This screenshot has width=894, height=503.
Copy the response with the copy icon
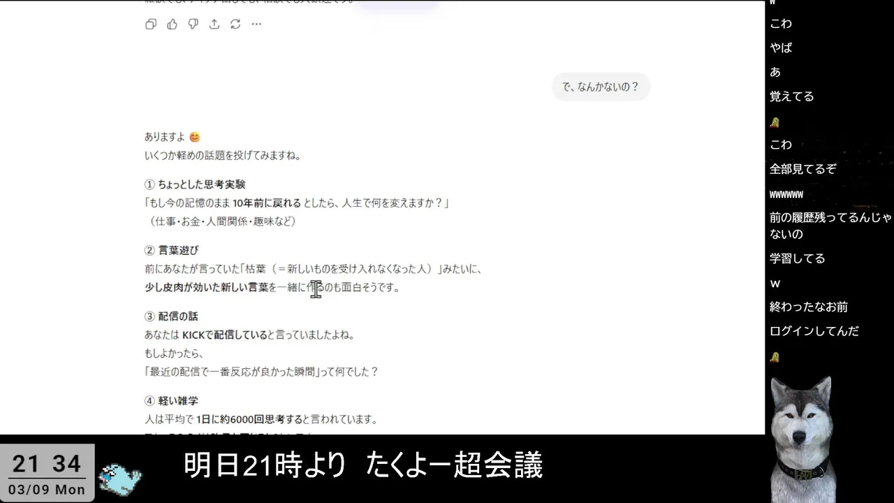click(150, 24)
